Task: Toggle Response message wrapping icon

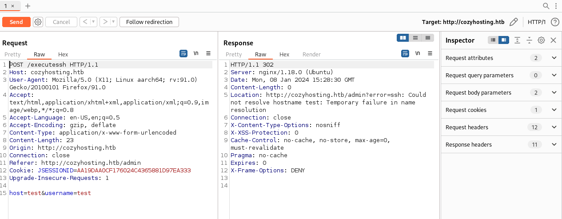Action: tap(405, 53)
